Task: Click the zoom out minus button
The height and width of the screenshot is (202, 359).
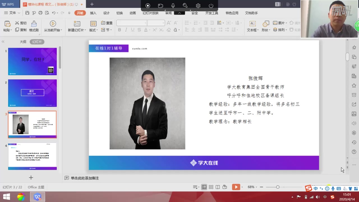Action: click(x=261, y=187)
